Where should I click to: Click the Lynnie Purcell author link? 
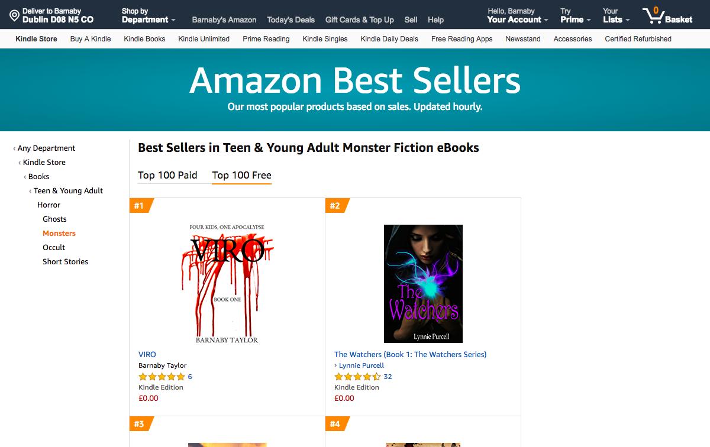pos(361,365)
